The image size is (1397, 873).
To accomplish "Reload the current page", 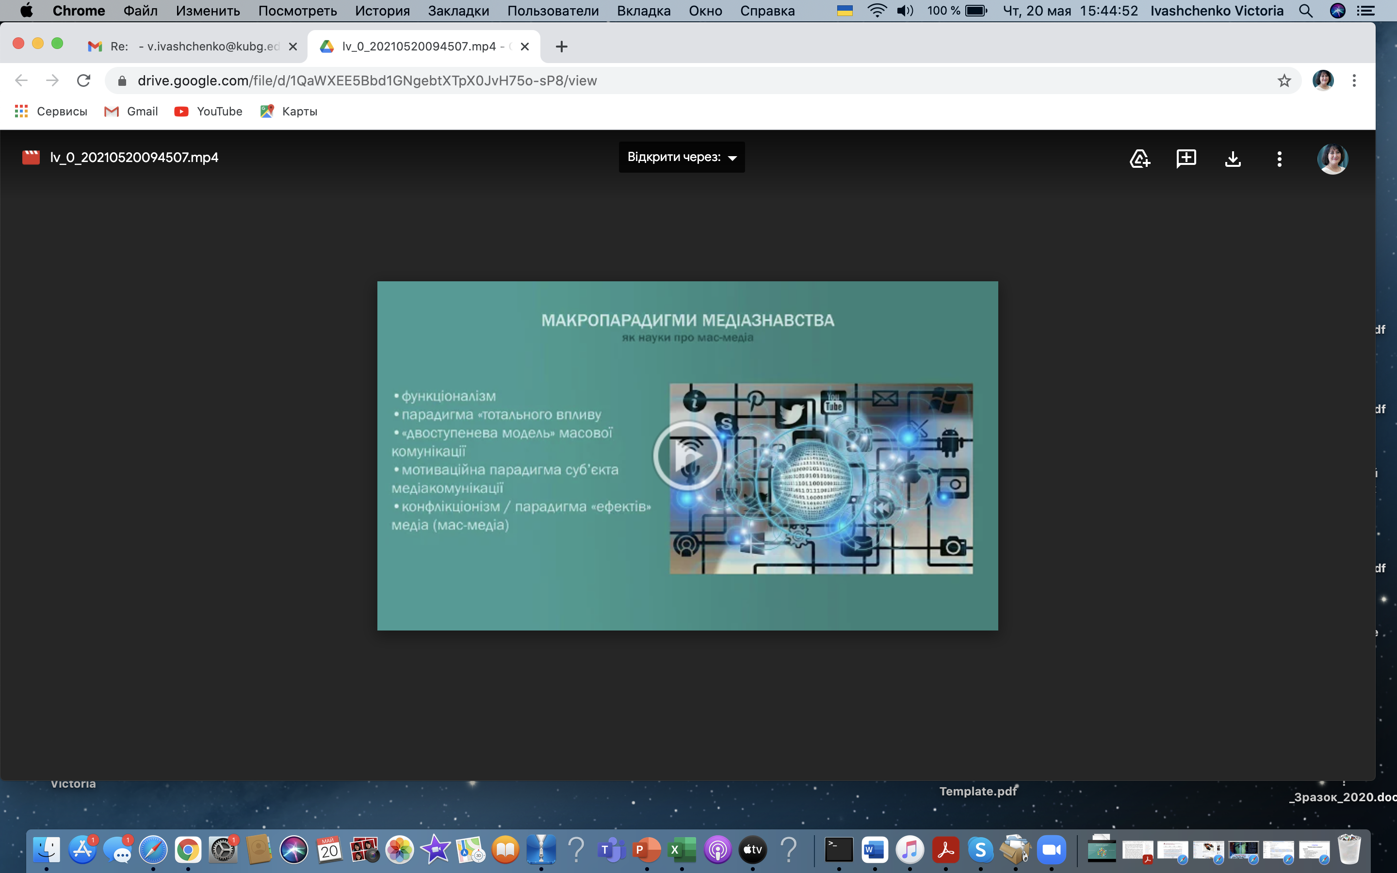I will (84, 81).
